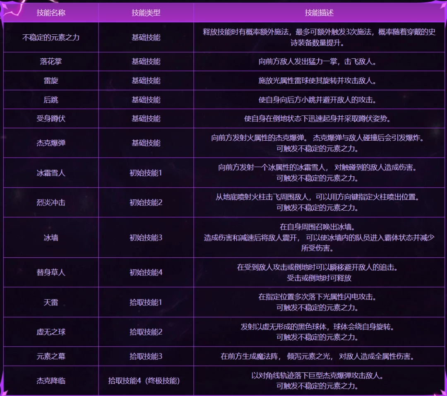Click the 初始技能4 type cell
447x396 pixels.
[x=146, y=273]
